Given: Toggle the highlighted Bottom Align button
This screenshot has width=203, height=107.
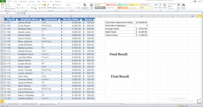Looking at the screenshot, I should tap(45, 5).
